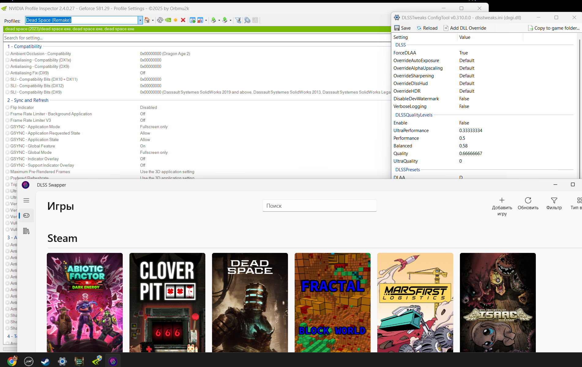Screen dimensions: 582x367
Task: Click the Profiles name field showing Dead Space (Remake)
Action: 82,20
